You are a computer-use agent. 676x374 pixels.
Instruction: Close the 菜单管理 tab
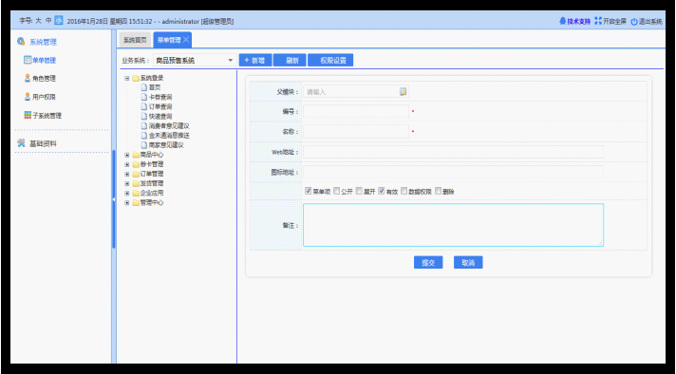[186, 40]
